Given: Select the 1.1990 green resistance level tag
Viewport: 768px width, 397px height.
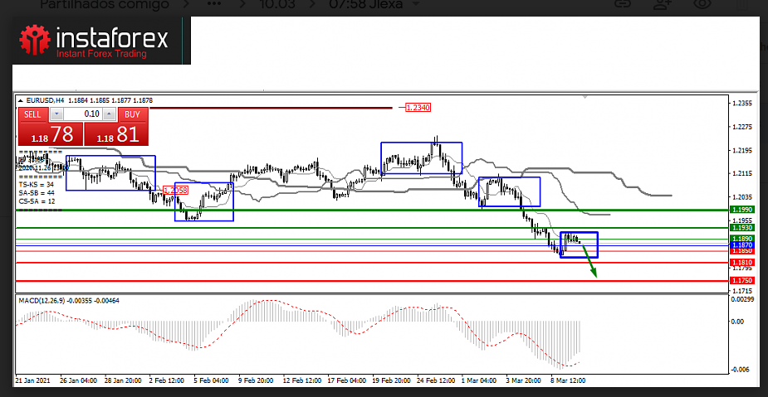Looking at the screenshot, I should 741,211.
